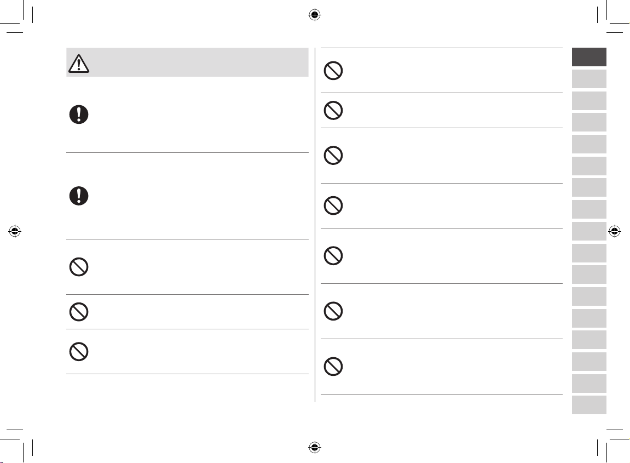
Task: Click the upper black exclamation mandatory icon
Action: (x=79, y=114)
